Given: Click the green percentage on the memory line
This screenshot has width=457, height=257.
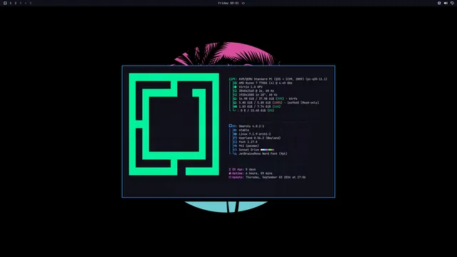Looking at the screenshot, I should (x=276, y=106).
